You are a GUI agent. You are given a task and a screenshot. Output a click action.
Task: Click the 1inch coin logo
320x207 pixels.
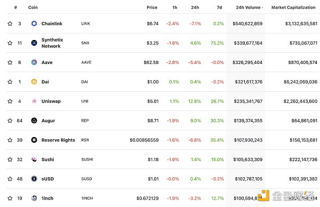(x=34, y=198)
